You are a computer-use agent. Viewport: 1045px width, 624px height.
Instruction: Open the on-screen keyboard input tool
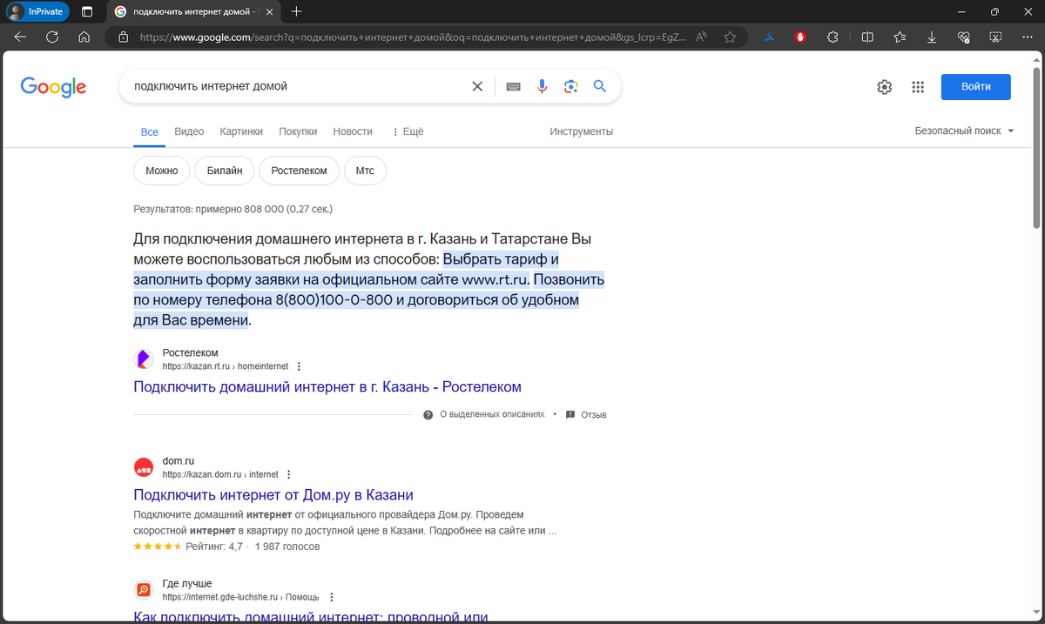513,86
